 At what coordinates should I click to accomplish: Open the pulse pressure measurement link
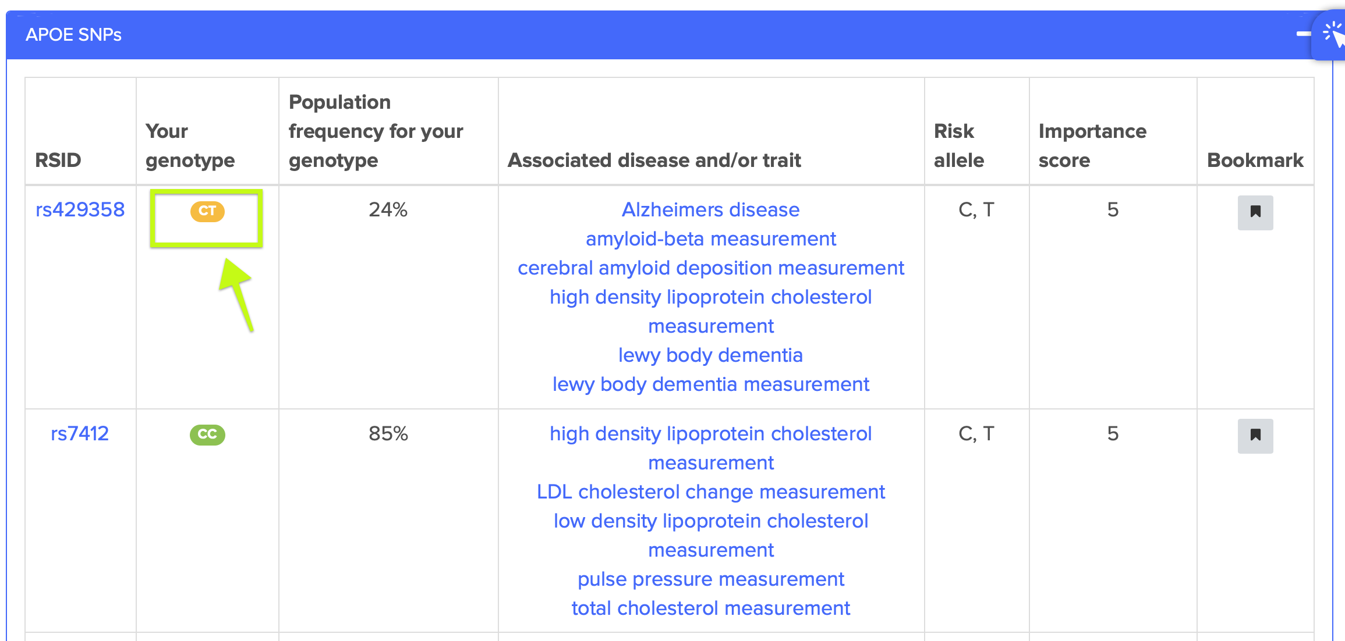pyautogui.click(x=710, y=579)
